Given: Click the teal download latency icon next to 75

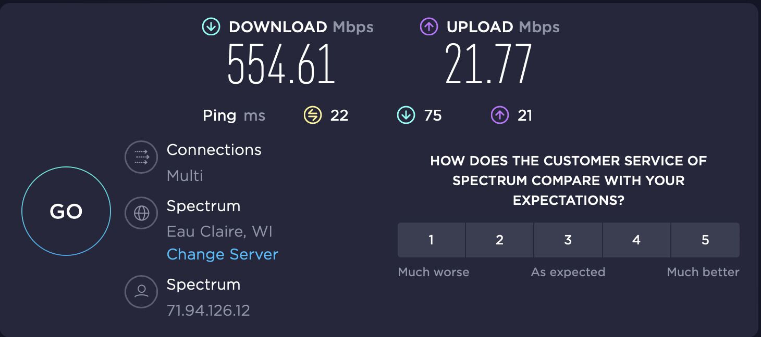Looking at the screenshot, I should (406, 115).
